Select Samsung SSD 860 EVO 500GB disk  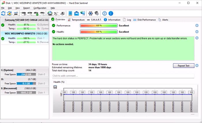point(25,24)
